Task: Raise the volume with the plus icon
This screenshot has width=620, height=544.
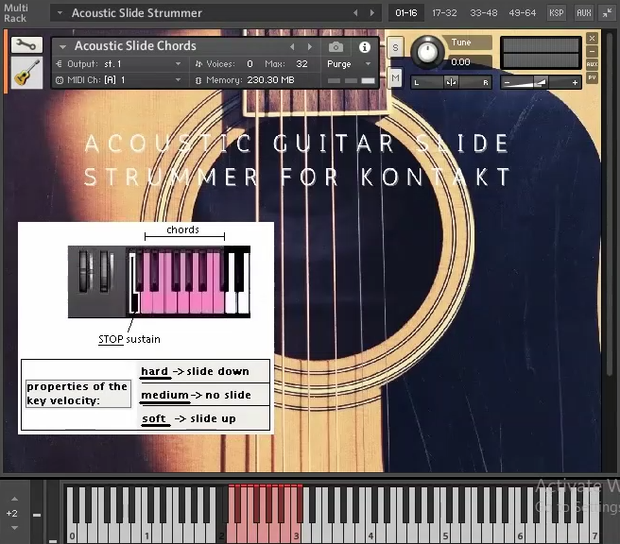Action: coord(575,82)
